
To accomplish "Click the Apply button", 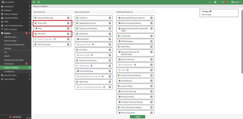I will pos(137,117).
